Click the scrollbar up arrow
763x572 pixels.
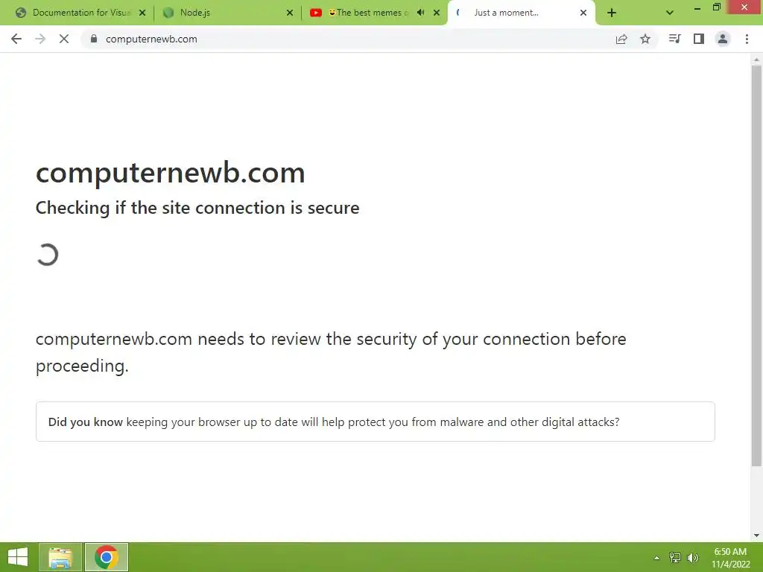(x=756, y=60)
